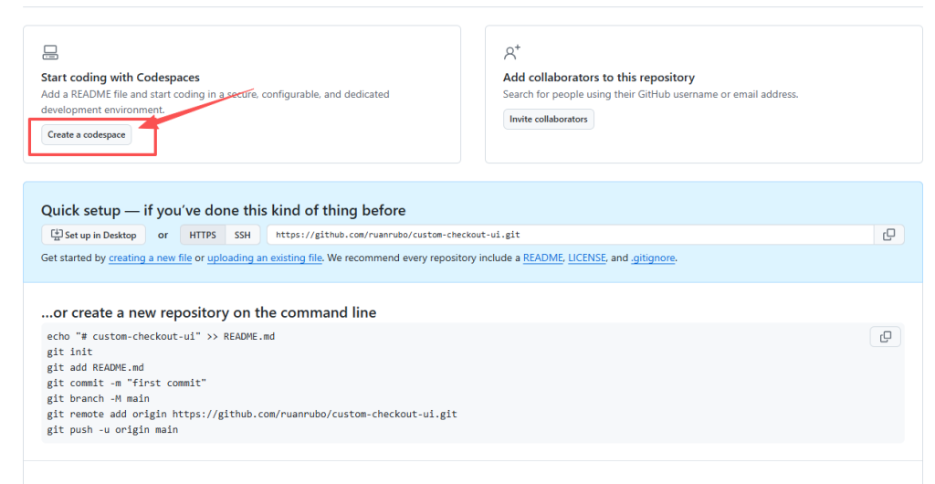Copy the command line setup code
The height and width of the screenshot is (484, 935).
885,337
